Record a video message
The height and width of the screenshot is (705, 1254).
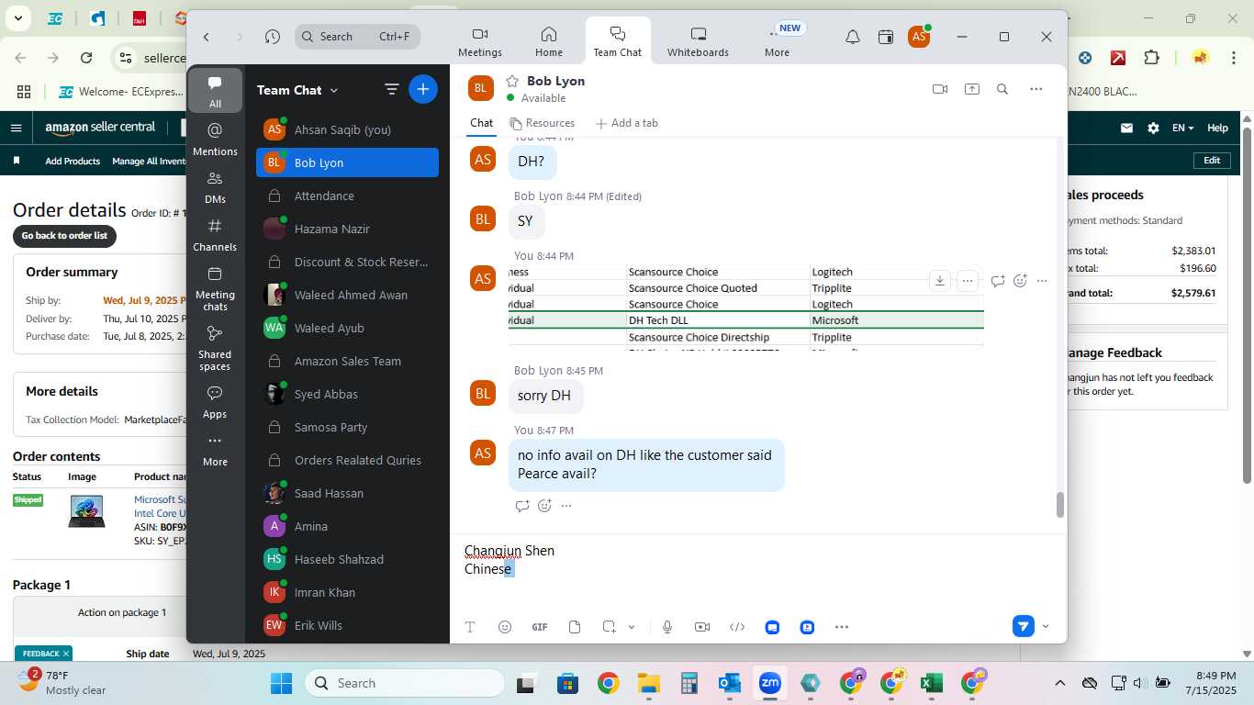[702, 627]
